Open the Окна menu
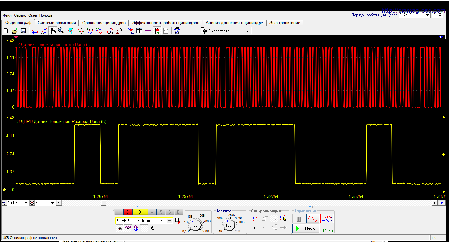 coord(33,15)
